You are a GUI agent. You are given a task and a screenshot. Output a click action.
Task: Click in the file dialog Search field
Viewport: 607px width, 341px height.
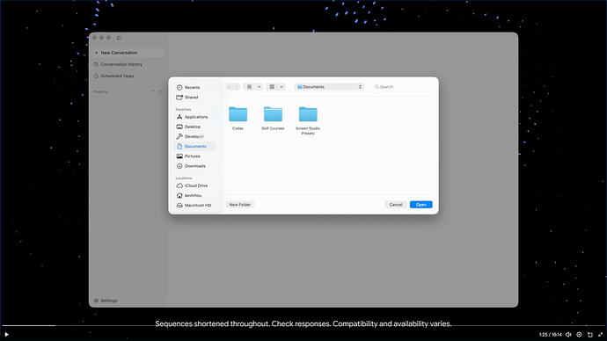(403, 87)
